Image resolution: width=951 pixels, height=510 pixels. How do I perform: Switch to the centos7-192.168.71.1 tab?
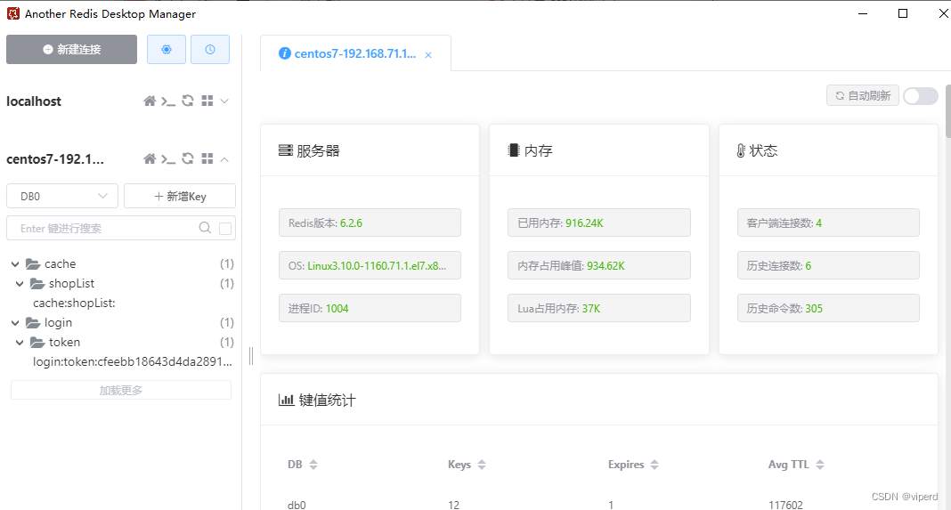(x=354, y=53)
